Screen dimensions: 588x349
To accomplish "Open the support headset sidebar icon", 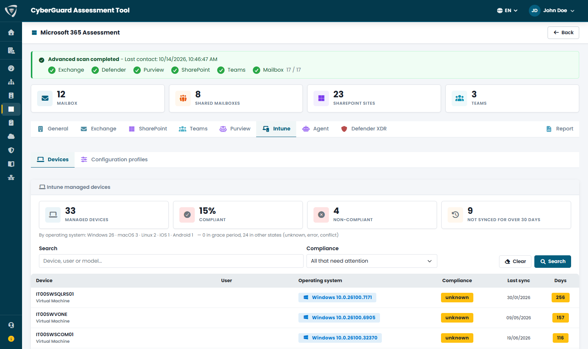I will [x=11, y=325].
